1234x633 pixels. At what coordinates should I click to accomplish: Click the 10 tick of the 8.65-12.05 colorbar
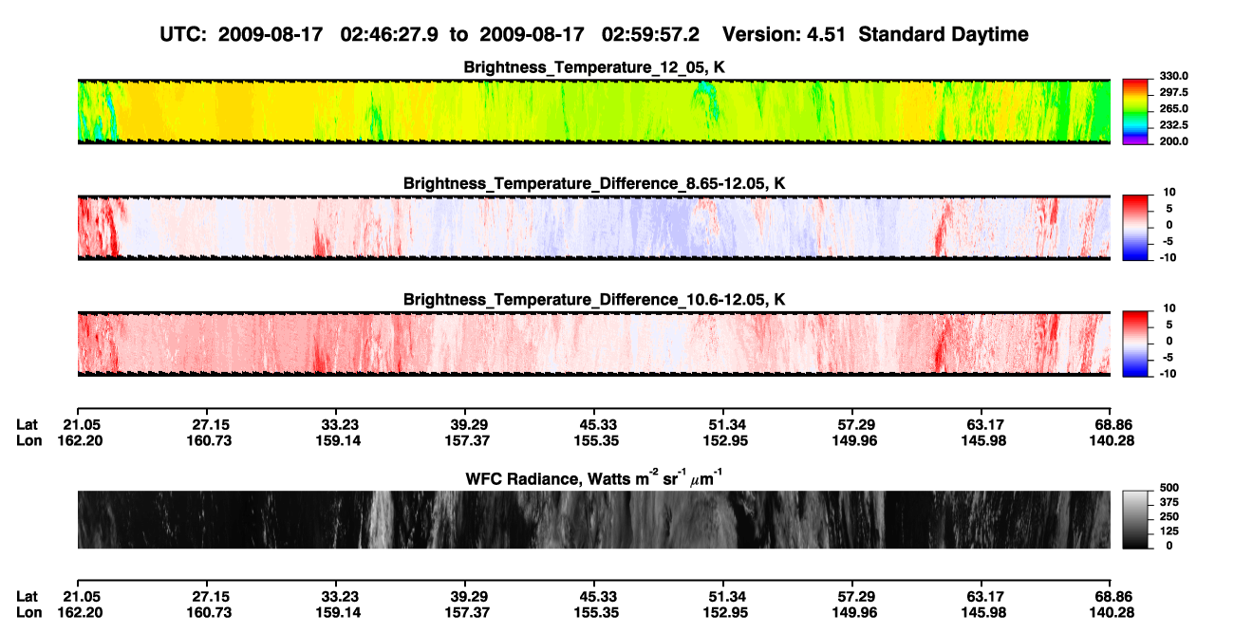[1169, 193]
